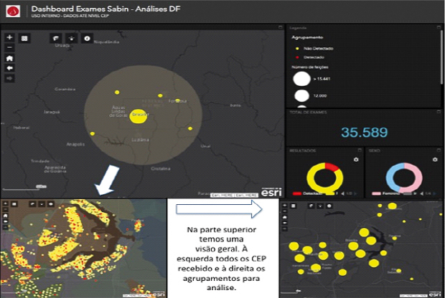Open basemap gallery on bottom-right clusters map

(x=294, y=206)
